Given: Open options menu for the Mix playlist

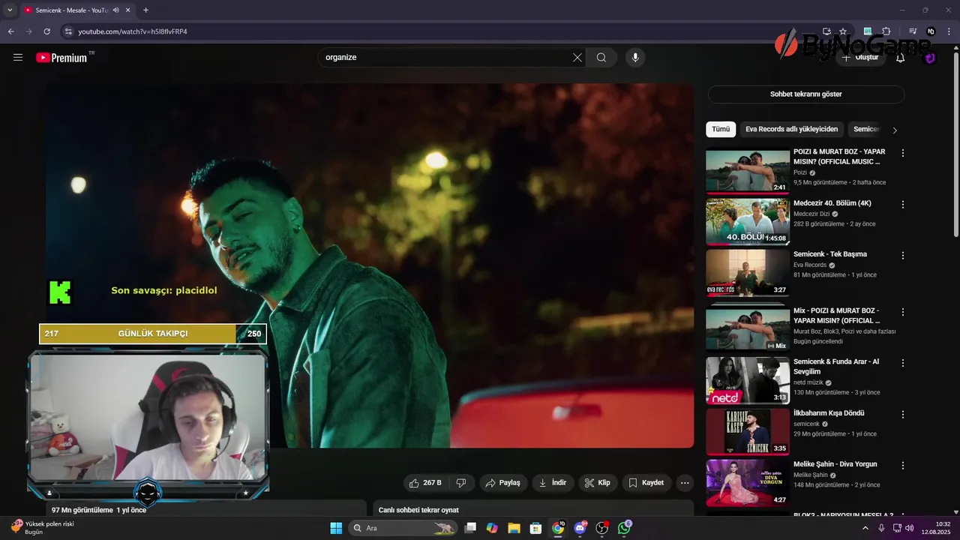Looking at the screenshot, I should [x=903, y=311].
